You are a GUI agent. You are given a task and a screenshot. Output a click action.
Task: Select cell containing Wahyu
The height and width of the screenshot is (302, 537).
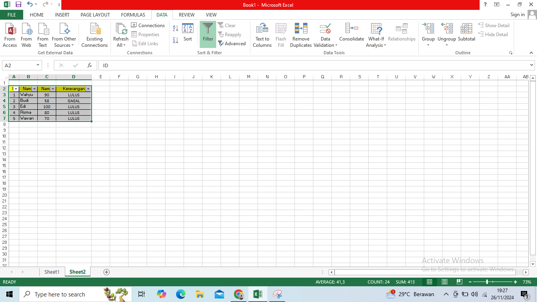coord(28,95)
